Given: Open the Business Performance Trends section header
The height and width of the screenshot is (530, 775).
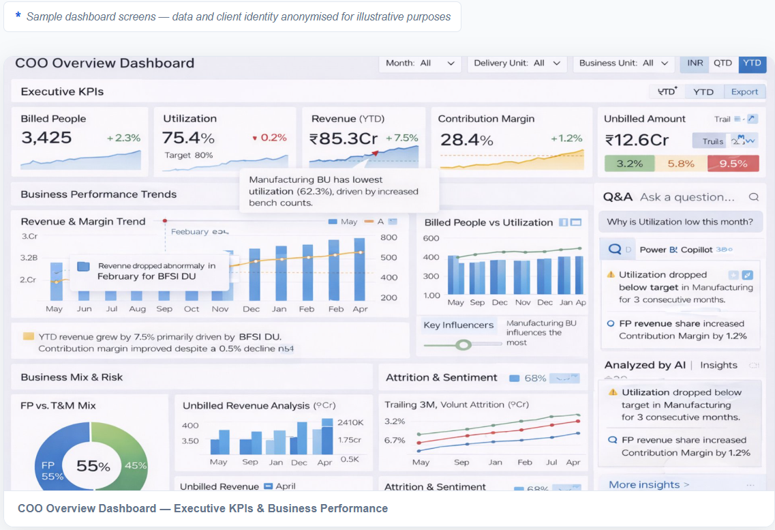Looking at the screenshot, I should click(x=98, y=194).
